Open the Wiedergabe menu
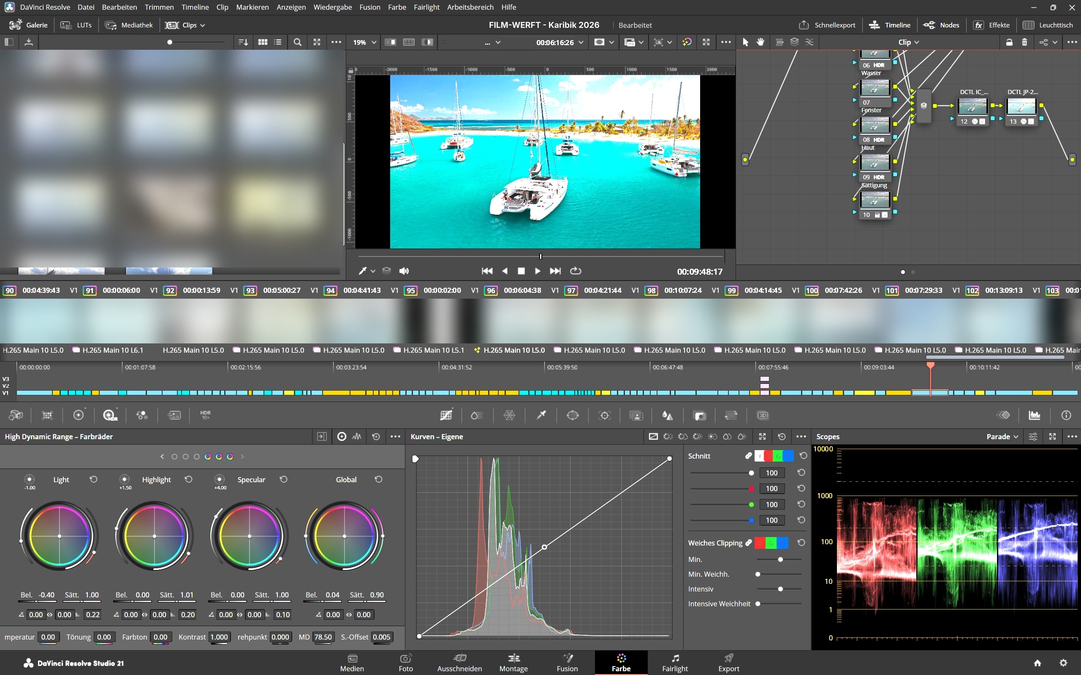The image size is (1081, 675). point(332,7)
